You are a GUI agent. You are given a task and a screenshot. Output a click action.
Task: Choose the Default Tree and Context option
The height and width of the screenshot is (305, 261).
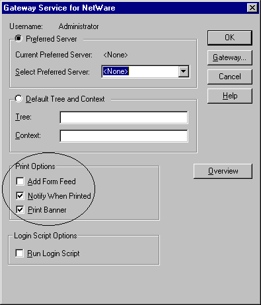click(x=19, y=99)
